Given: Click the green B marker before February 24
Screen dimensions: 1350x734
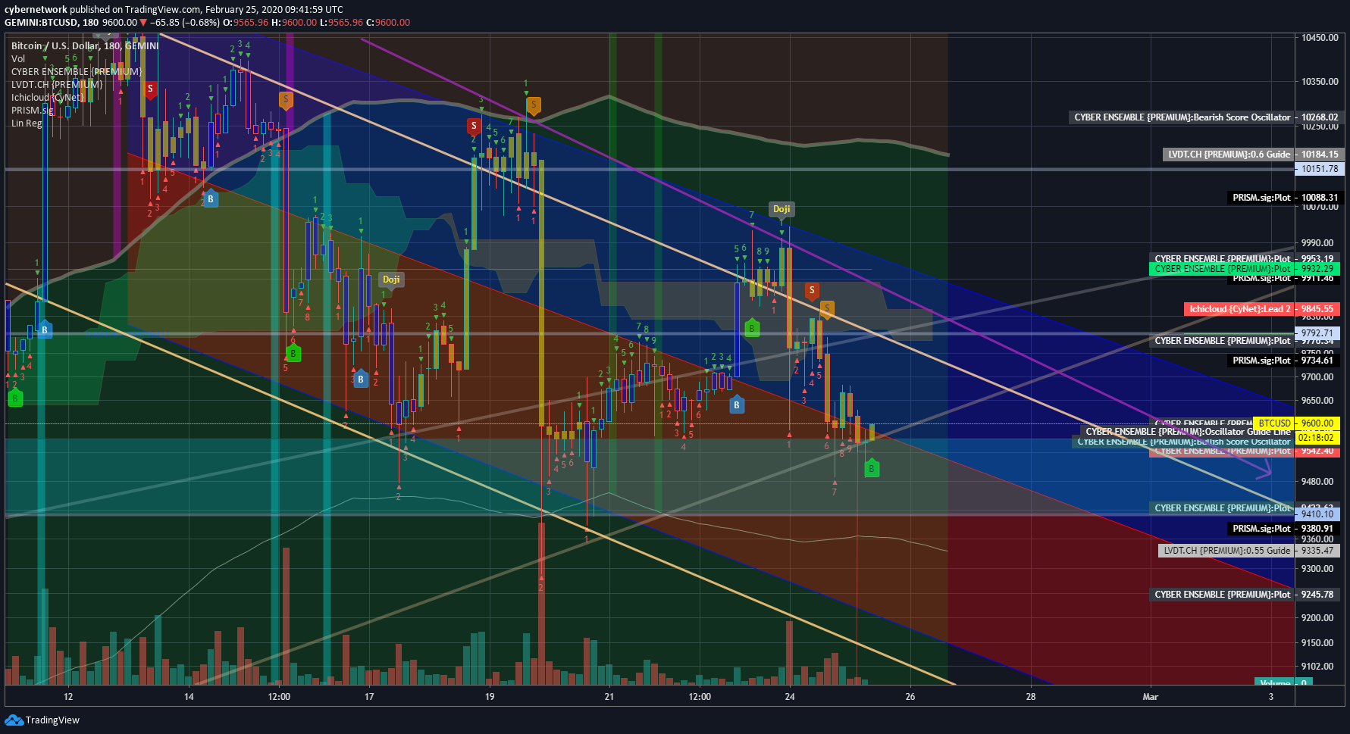Looking at the screenshot, I should (x=751, y=328).
